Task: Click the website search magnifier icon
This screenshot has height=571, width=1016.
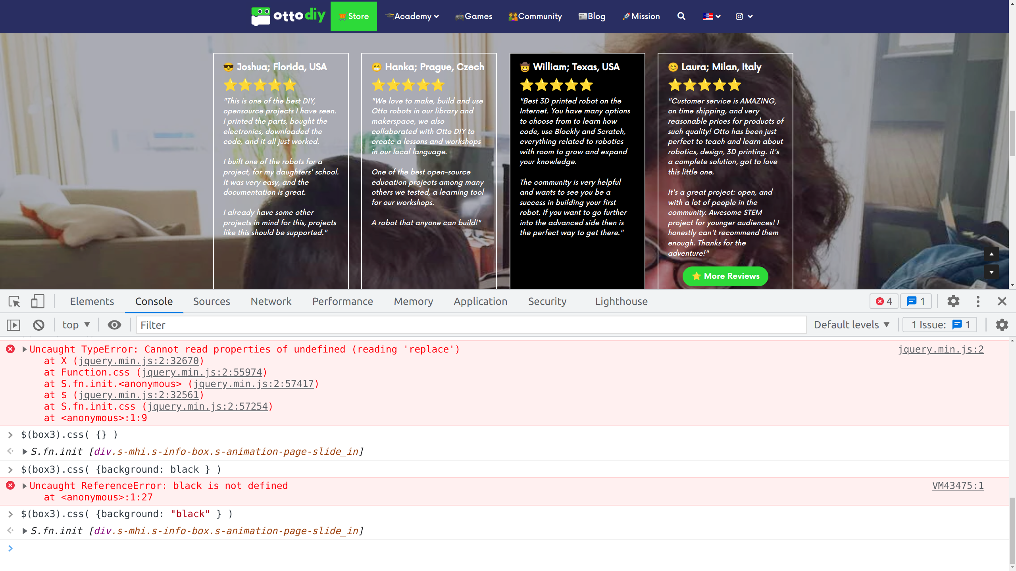Action: [681, 16]
